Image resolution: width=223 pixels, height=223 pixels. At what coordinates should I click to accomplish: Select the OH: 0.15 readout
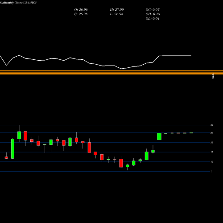[153, 14]
